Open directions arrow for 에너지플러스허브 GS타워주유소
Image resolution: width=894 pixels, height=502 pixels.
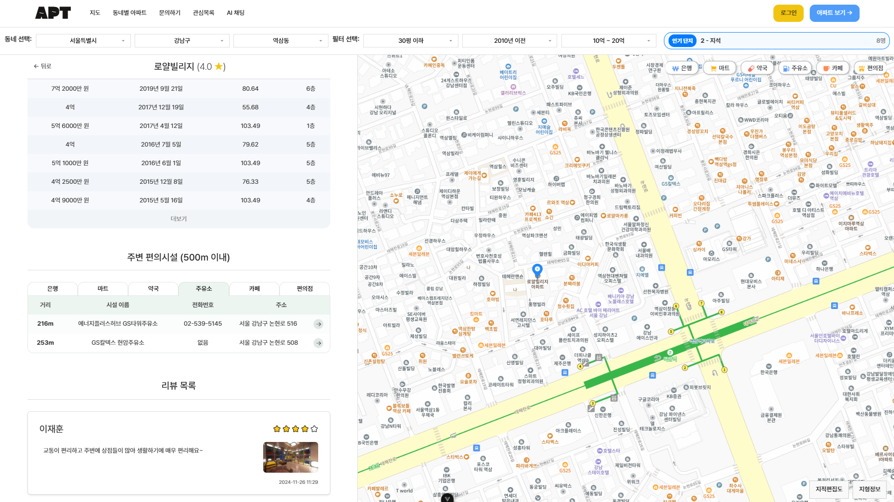pos(319,324)
